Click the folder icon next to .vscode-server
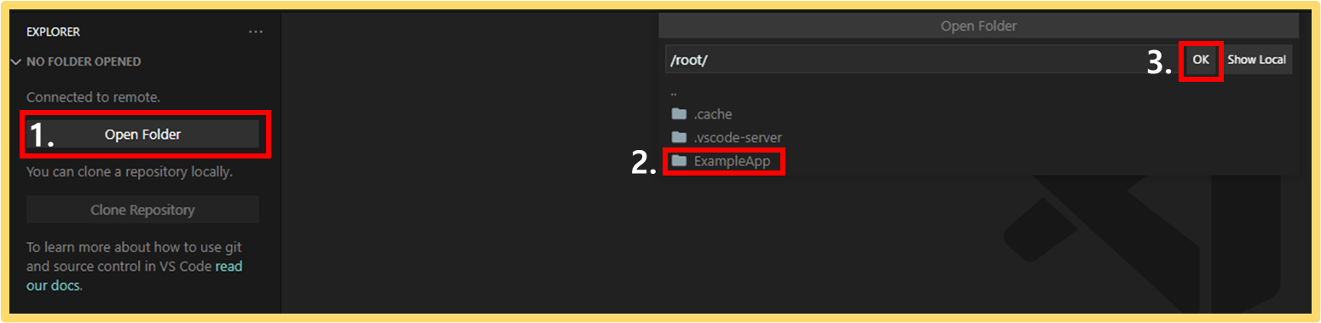This screenshot has height=323, width=1321. 679,137
